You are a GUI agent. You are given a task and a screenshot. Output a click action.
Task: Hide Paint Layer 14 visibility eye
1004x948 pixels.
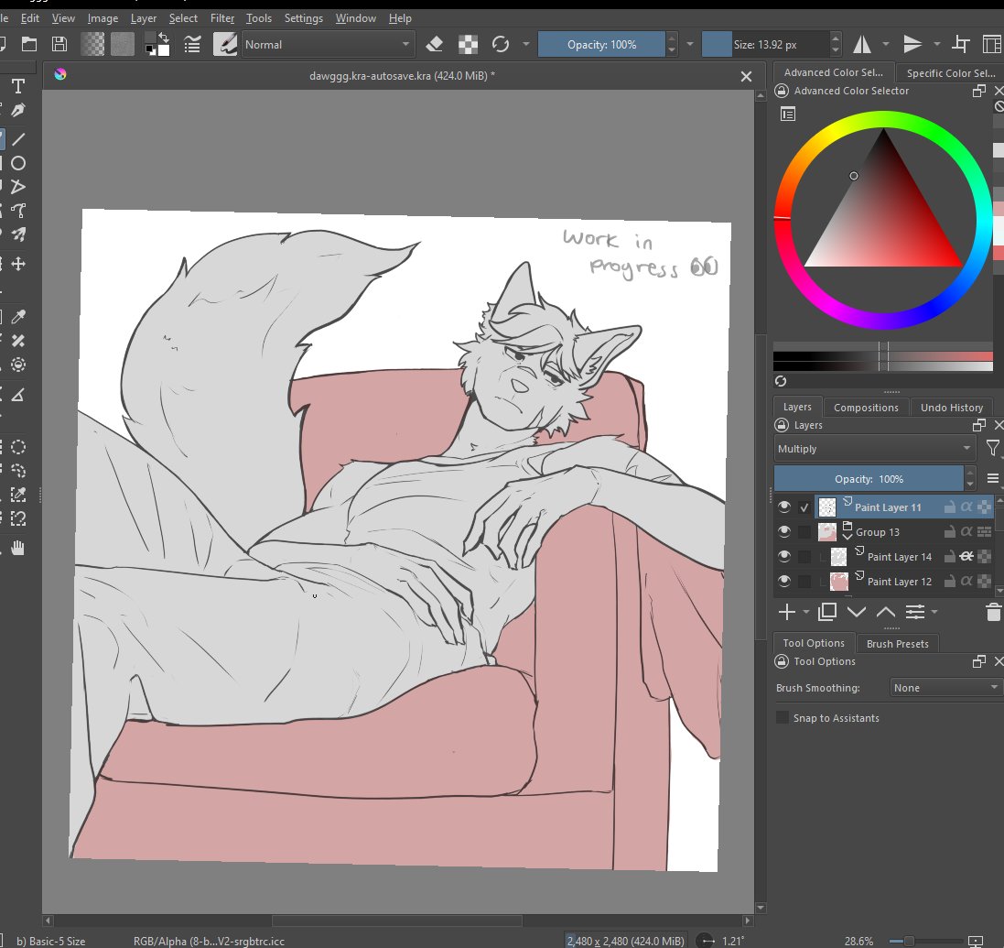click(783, 556)
